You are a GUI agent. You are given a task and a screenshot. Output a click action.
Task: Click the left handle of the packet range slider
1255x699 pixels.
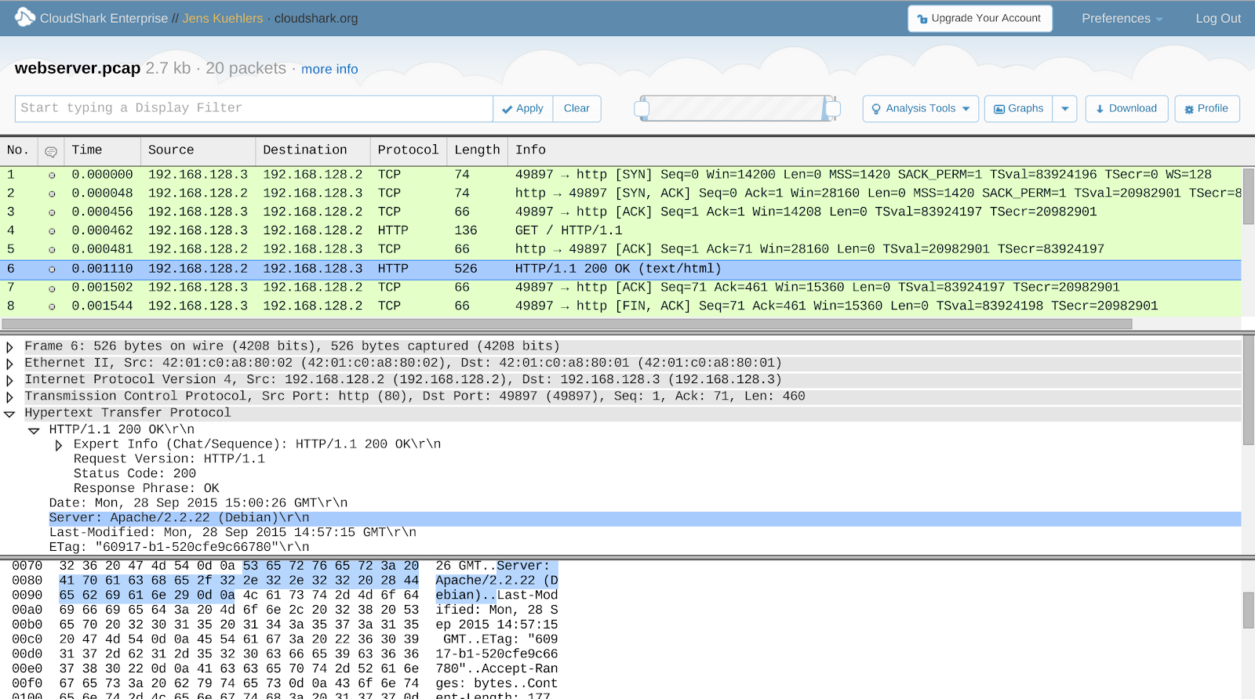pos(642,108)
